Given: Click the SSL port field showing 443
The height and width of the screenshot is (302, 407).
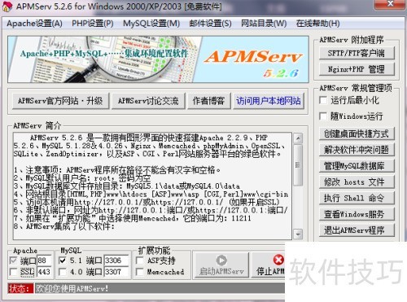Looking at the screenshot, I should [x=44, y=272].
